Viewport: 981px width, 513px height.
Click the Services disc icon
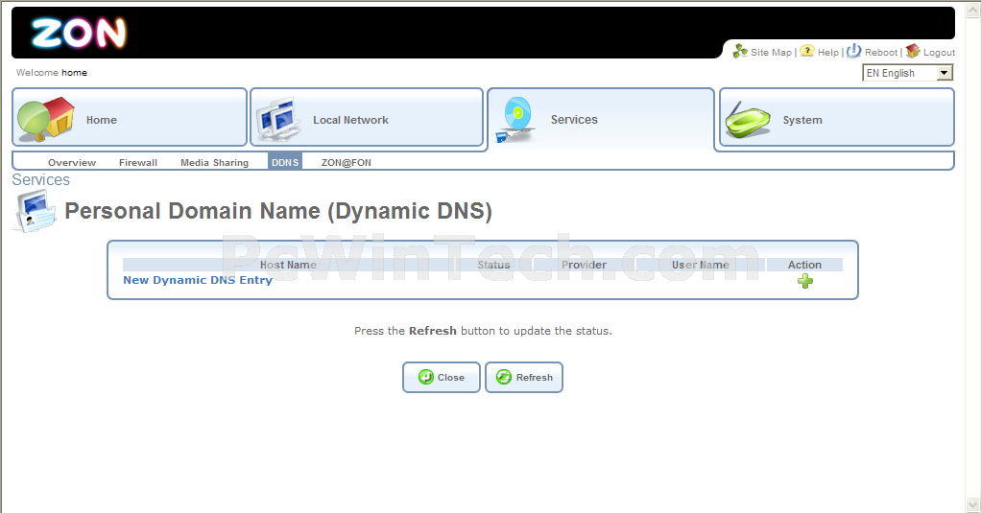[516, 119]
